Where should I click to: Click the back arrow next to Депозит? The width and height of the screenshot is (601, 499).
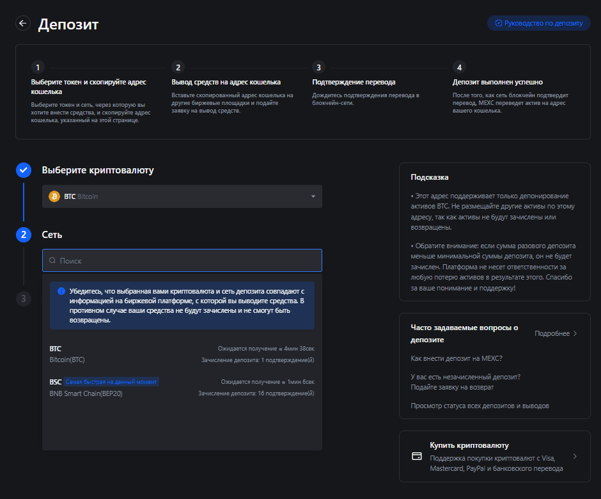point(23,24)
